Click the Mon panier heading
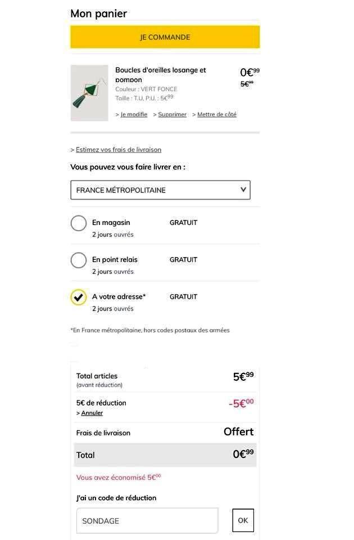Viewport: 354px width, 540px height. pos(98,13)
